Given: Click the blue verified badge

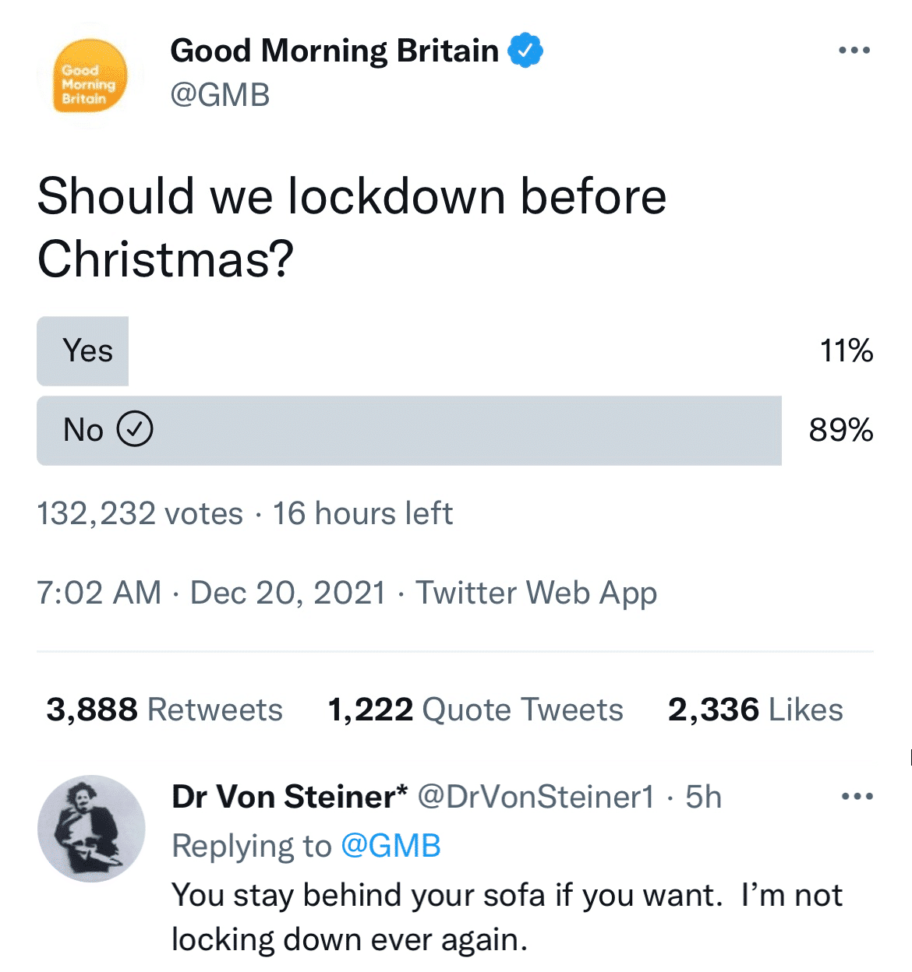Looking at the screenshot, I should pyautogui.click(x=525, y=51).
